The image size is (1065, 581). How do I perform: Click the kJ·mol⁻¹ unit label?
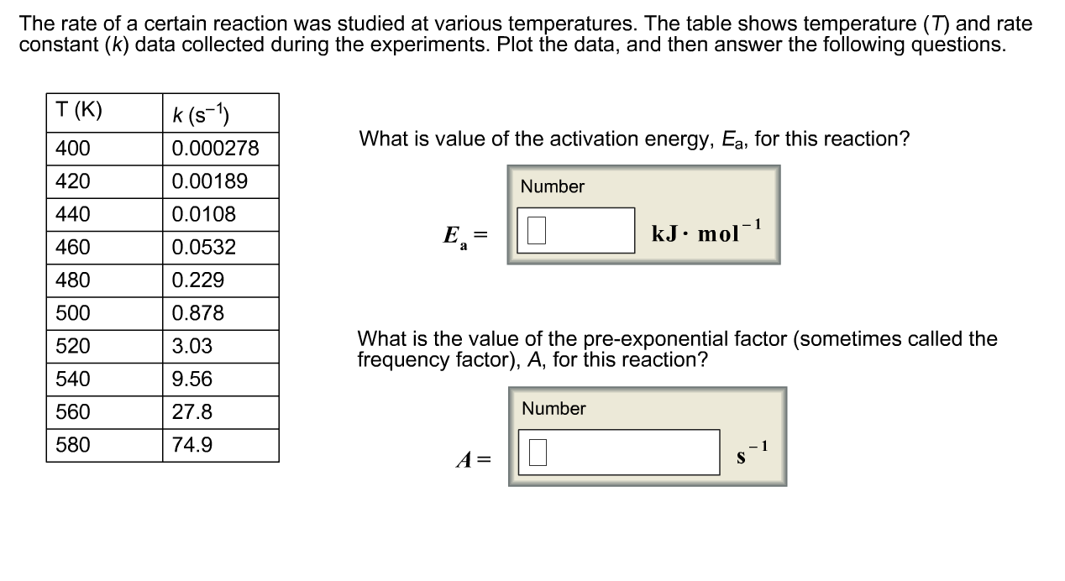pos(704,227)
